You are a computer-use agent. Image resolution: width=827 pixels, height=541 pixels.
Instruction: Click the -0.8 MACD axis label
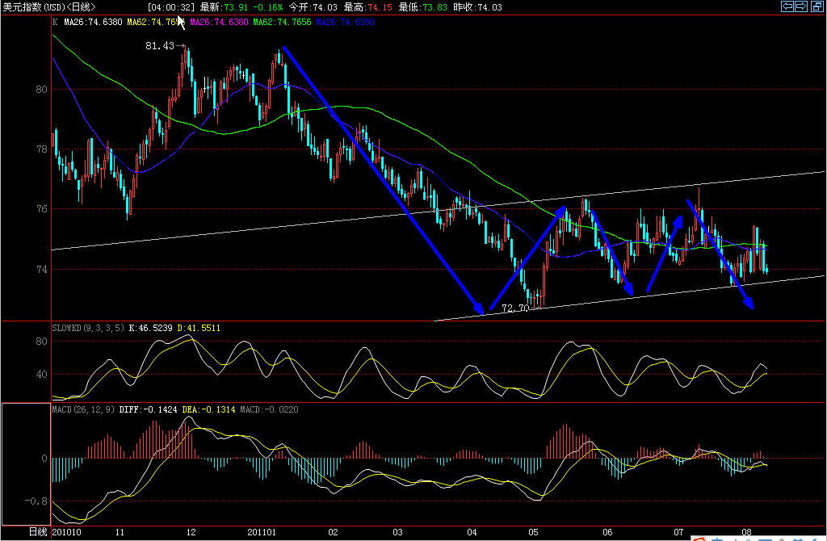tap(36, 501)
